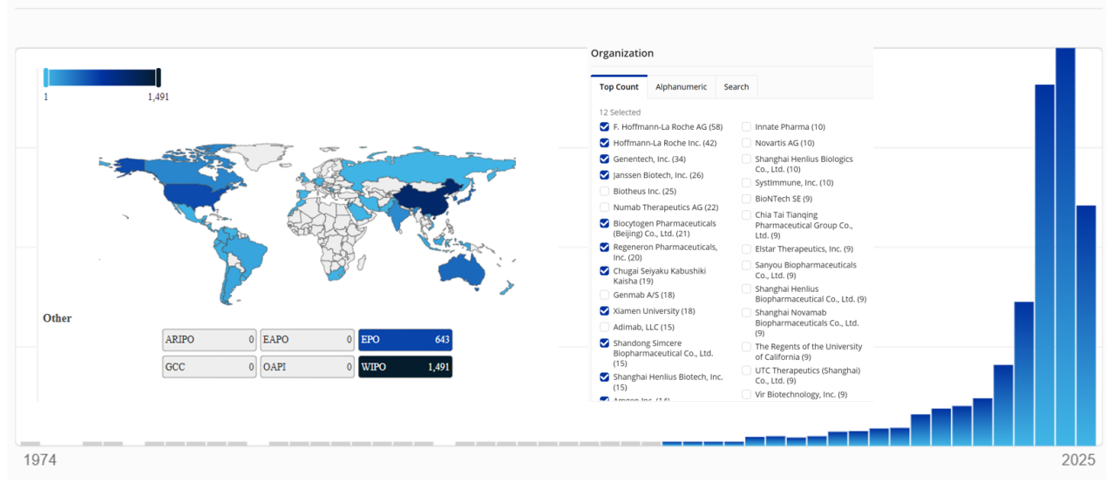1106x489 pixels.
Task: Check Shanghai Henlius Biopharmaceutical Co., Ltd. (9)
Action: click(747, 289)
